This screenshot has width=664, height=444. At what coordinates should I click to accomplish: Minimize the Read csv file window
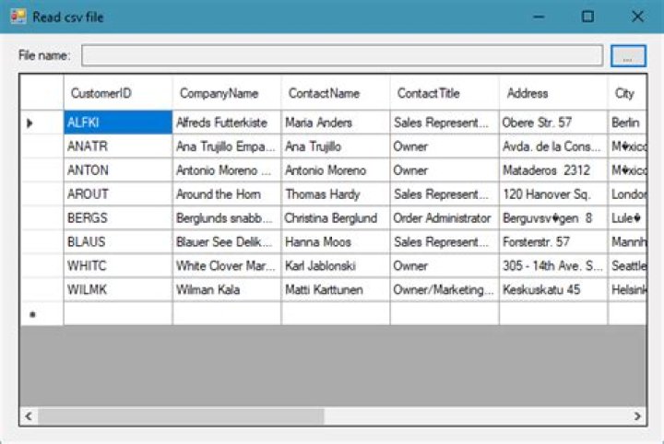(539, 17)
